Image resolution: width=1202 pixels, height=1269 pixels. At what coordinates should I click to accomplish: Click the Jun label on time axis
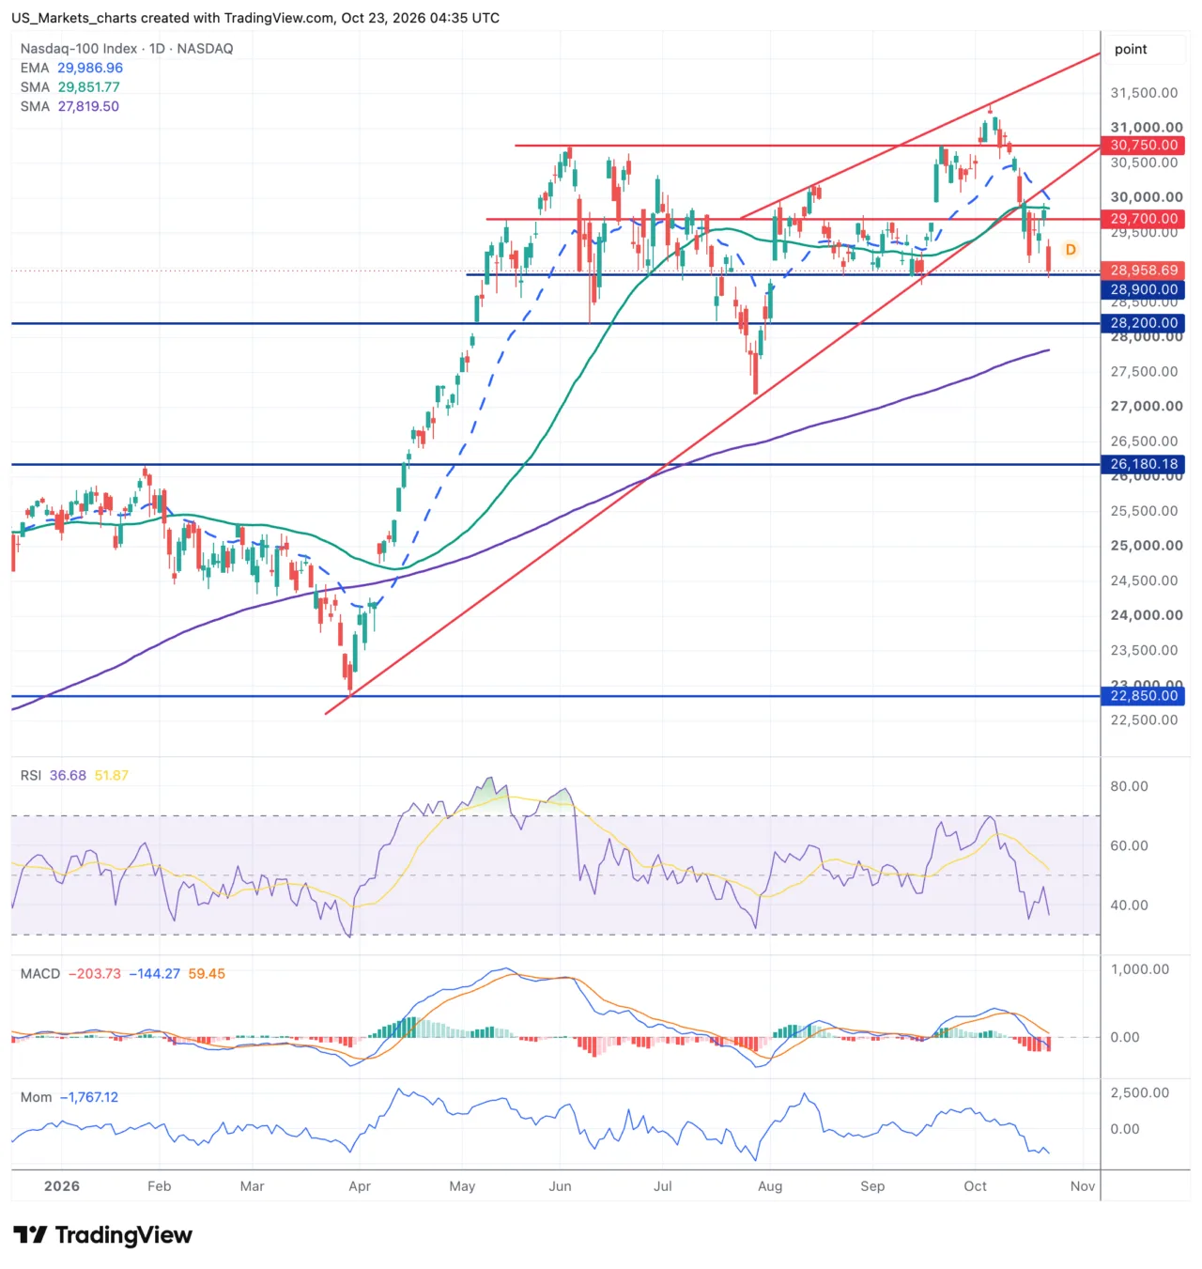pyautogui.click(x=561, y=1186)
